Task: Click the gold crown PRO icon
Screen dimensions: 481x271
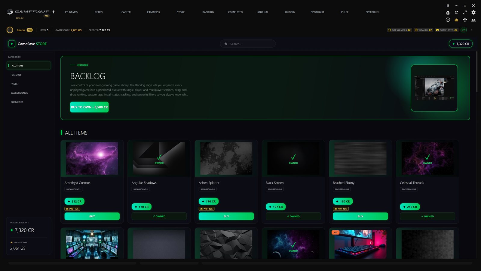Action: 456,20
